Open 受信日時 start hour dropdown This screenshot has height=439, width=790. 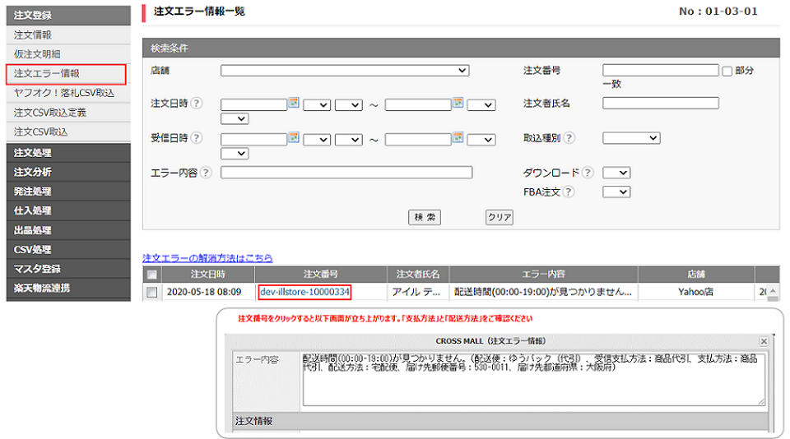pyautogui.click(x=317, y=140)
